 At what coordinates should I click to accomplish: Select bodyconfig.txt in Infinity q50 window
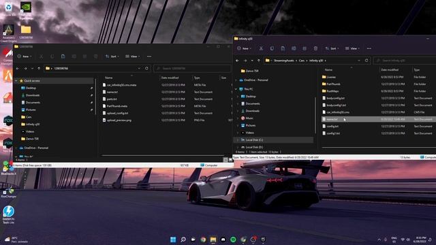[x=335, y=98]
